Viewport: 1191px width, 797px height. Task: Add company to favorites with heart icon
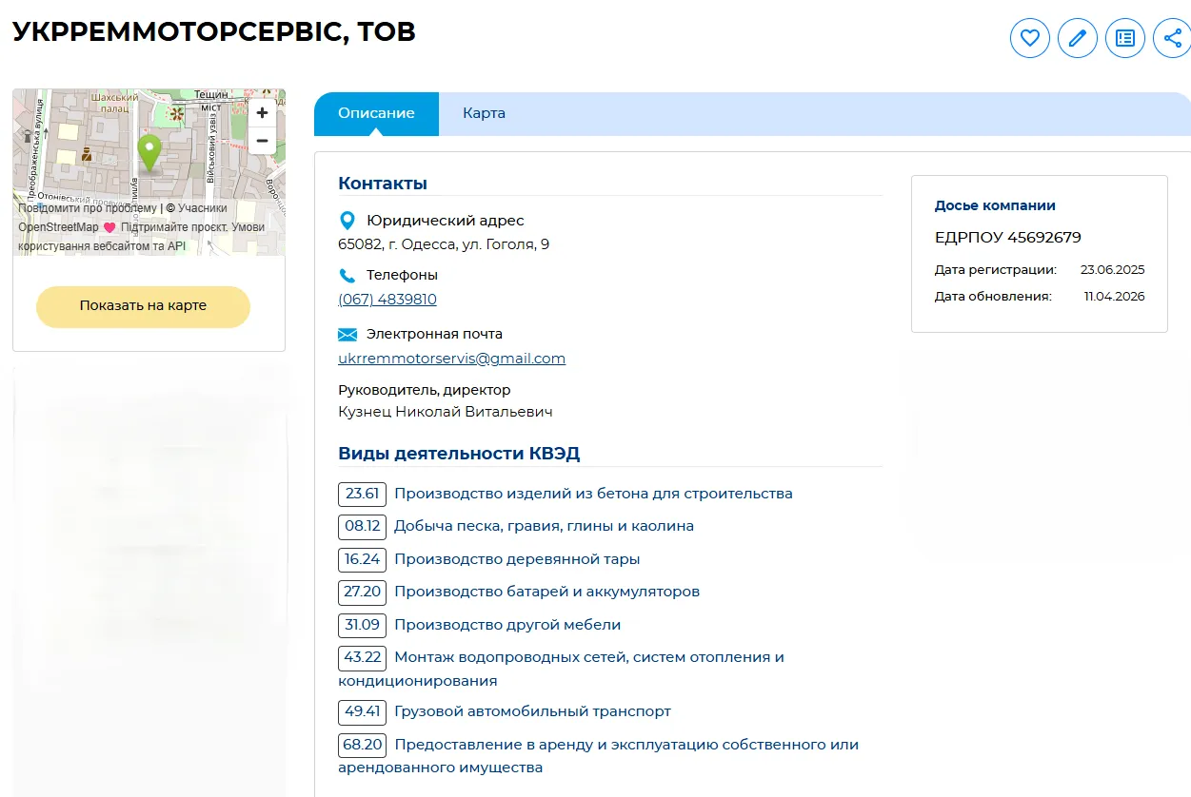pyautogui.click(x=1029, y=38)
